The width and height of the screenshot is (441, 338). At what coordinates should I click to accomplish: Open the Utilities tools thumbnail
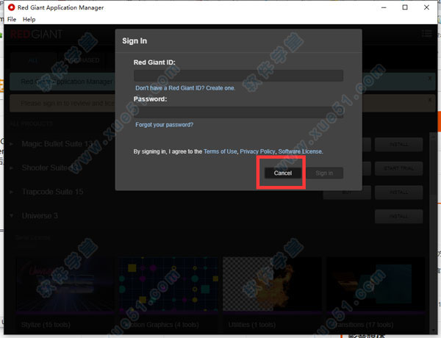(x=272, y=284)
